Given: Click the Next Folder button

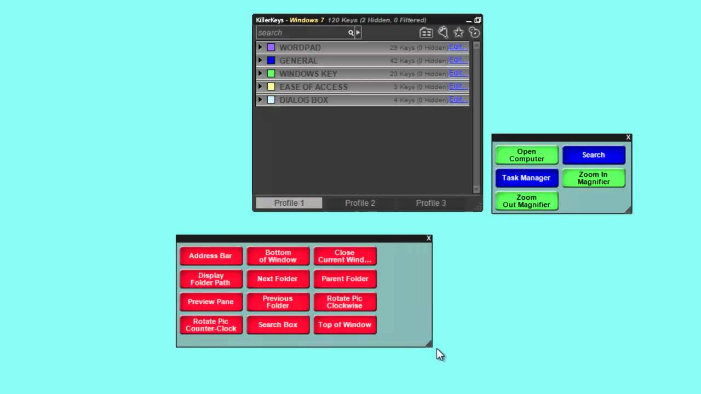Looking at the screenshot, I should coord(278,279).
